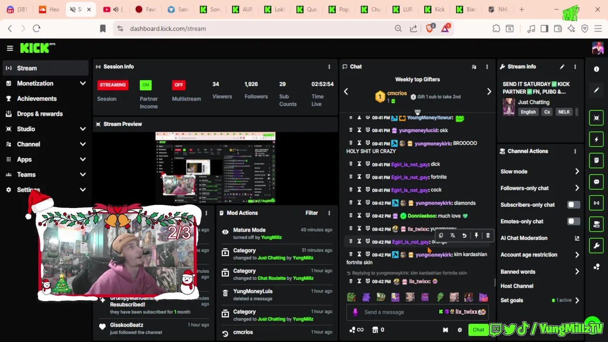Screen dimensions: 608x342
Task: Toggle Subscribers-only chat switch
Action: pyautogui.click(x=573, y=205)
